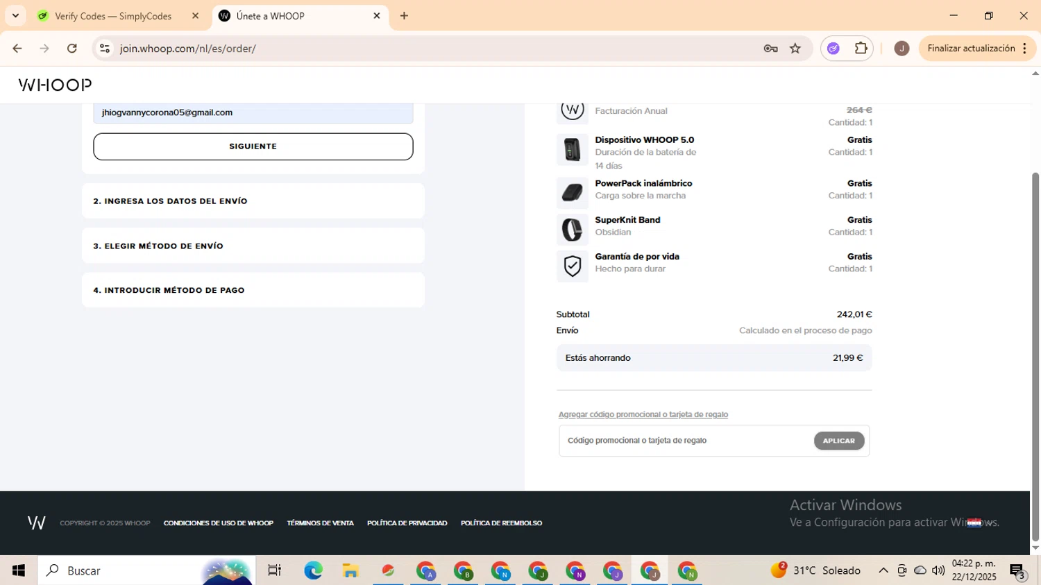Open weather widget 31°C Soleado
This screenshot has height=585, width=1041.
[816, 570]
